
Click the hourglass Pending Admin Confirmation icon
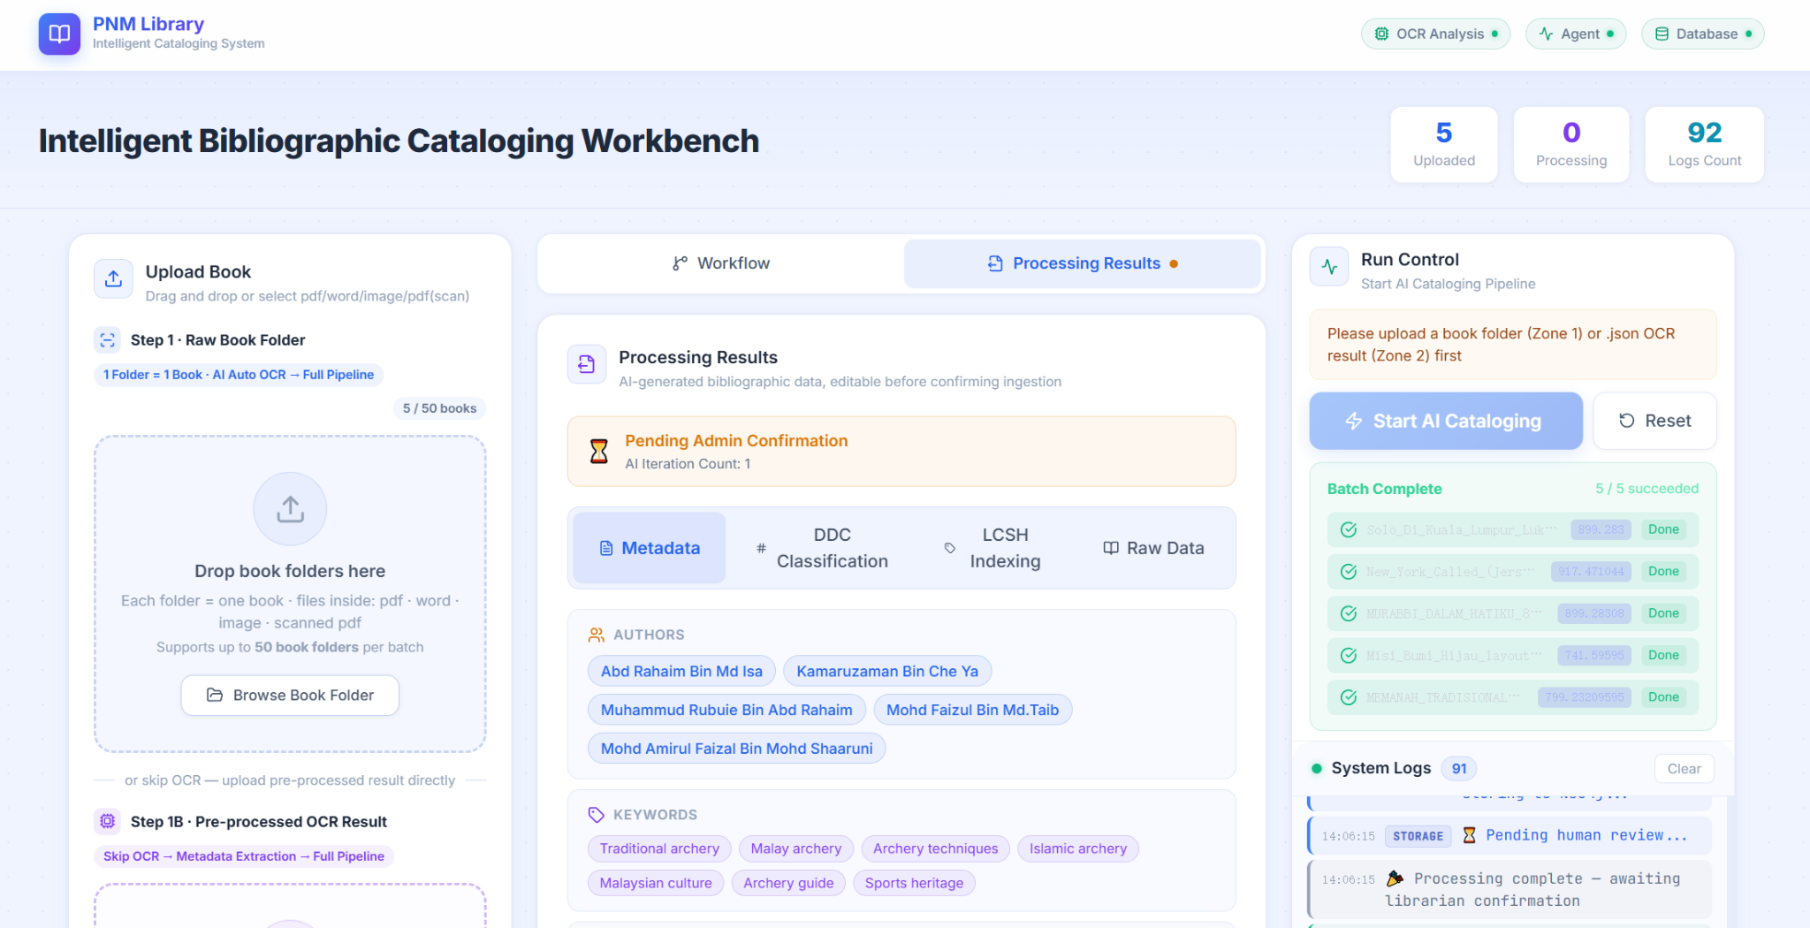pos(599,452)
